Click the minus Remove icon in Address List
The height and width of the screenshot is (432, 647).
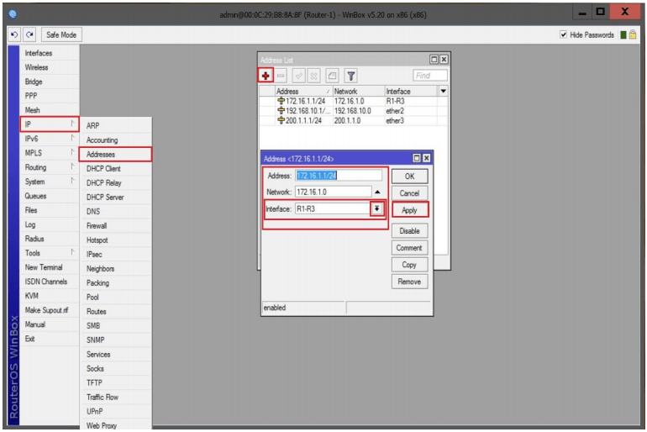point(281,76)
